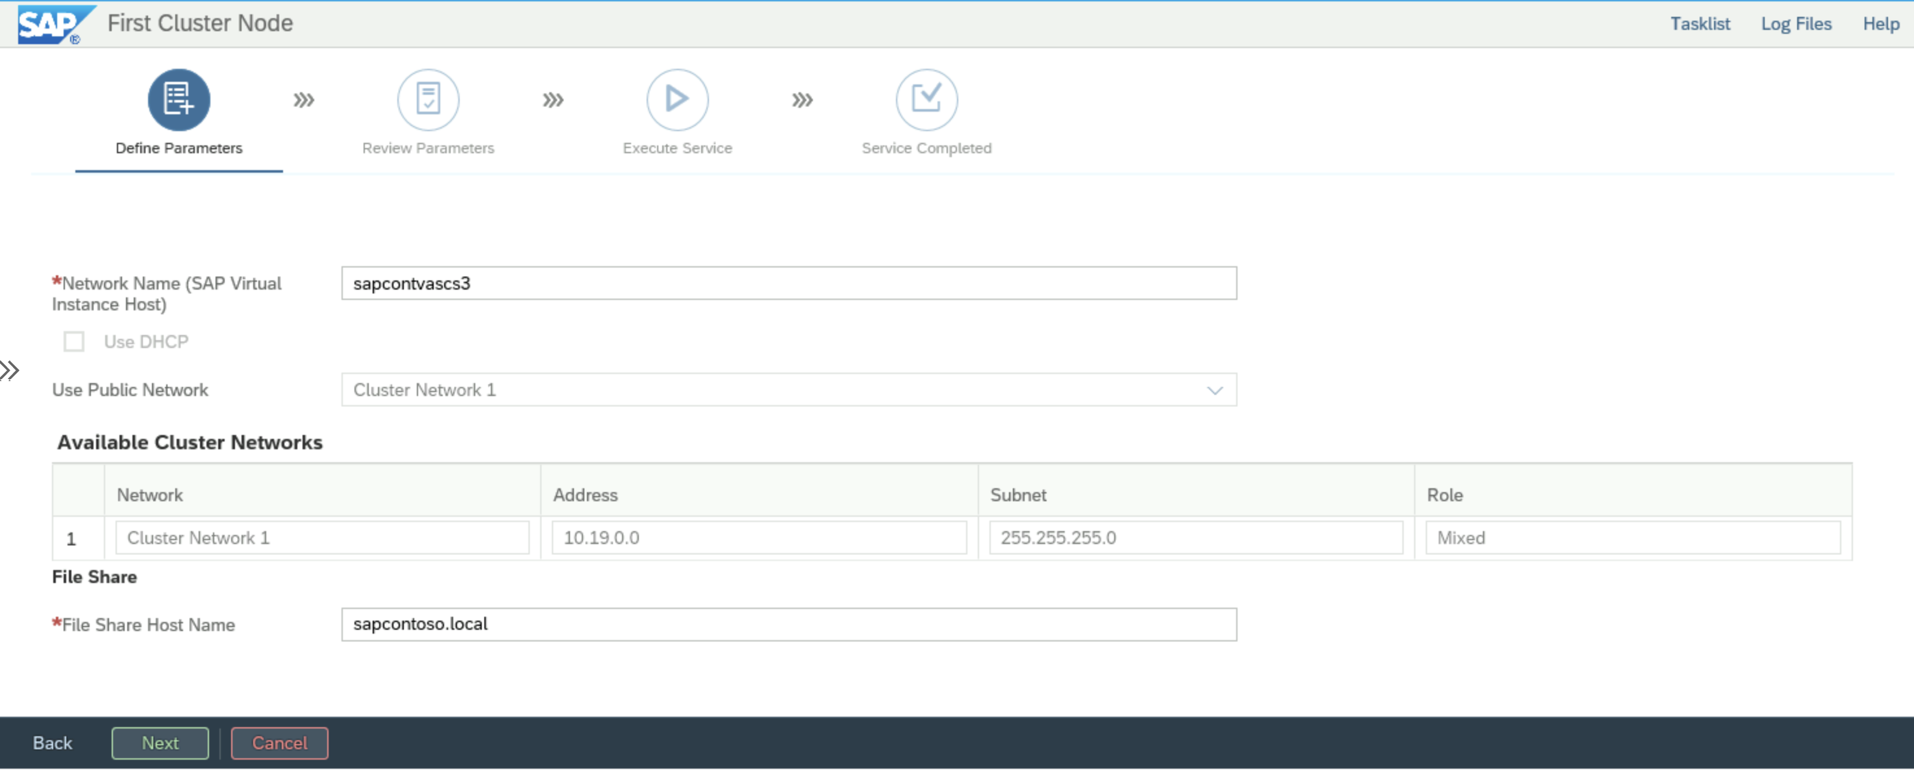This screenshot has height=770, width=1914.
Task: Click Next to proceed to Review Parameters
Action: pos(158,743)
